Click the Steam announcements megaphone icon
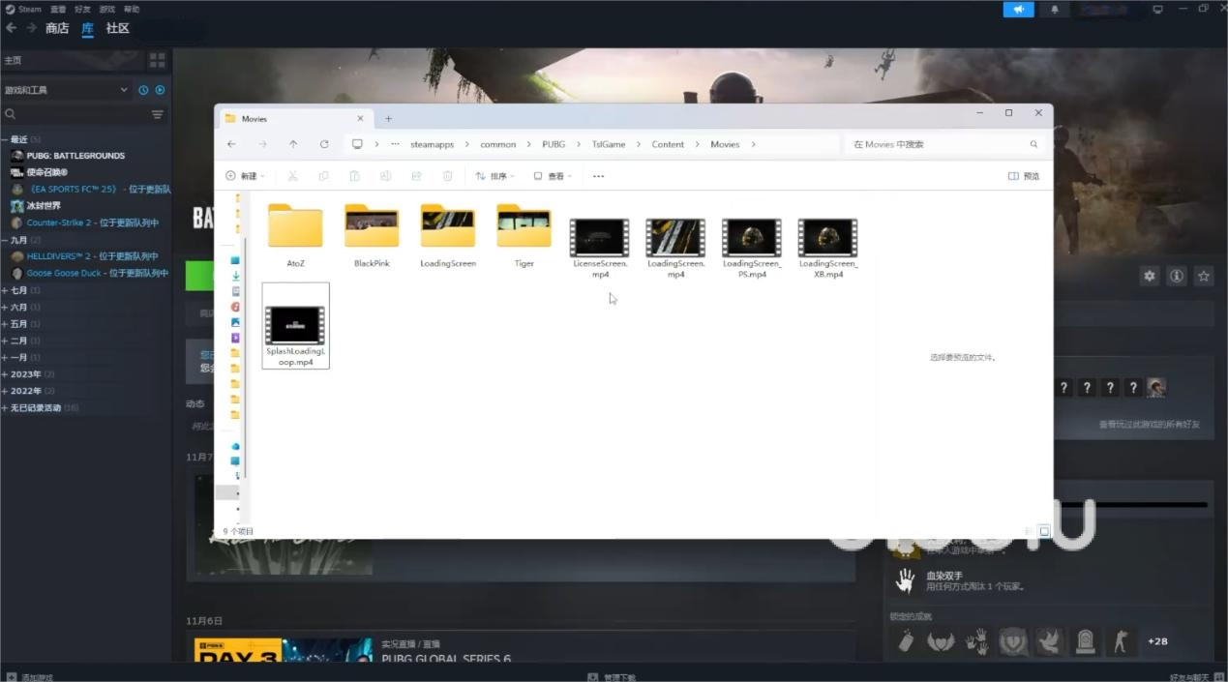Screen dimensions: 1228x682 pyautogui.click(x=1018, y=10)
